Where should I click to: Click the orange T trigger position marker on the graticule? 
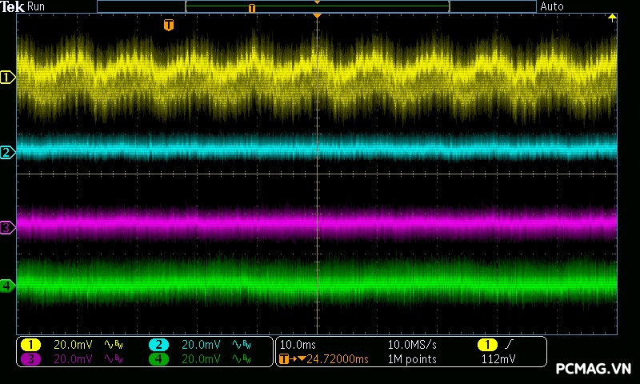pos(168,26)
